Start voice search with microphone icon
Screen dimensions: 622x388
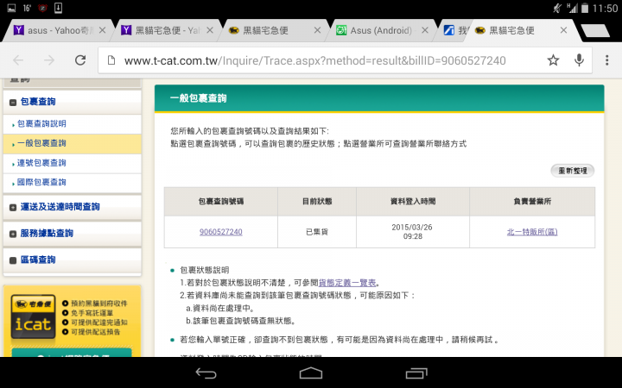[579, 60]
